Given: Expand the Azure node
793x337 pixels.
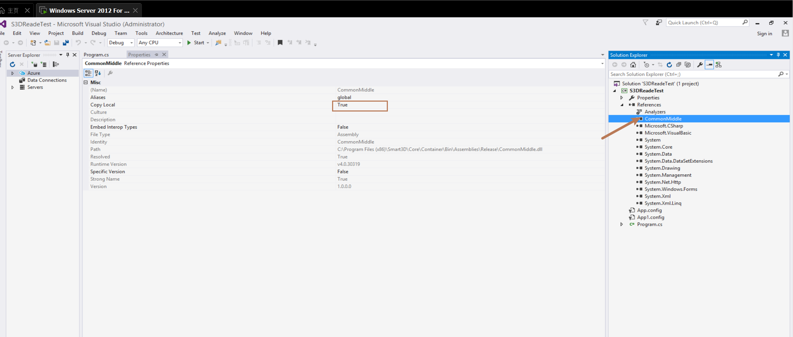Looking at the screenshot, I should click(x=13, y=73).
